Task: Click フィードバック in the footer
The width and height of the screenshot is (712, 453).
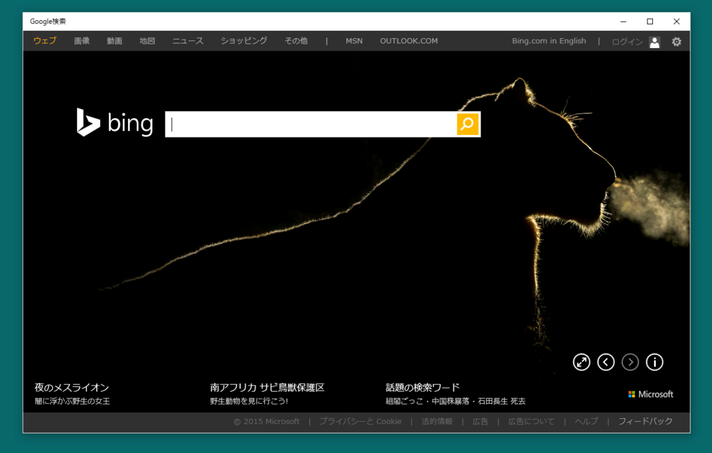Action: click(x=645, y=421)
